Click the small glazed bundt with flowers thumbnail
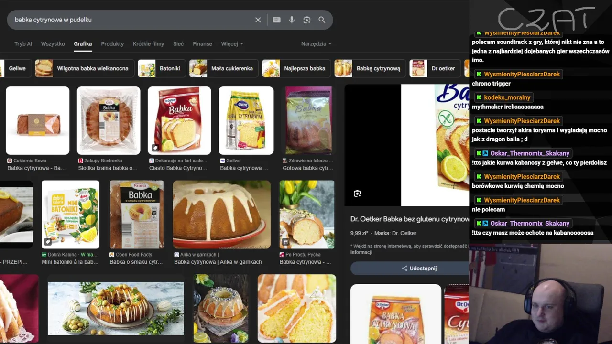Screen dimensions: 612x344 pyautogui.click(x=221, y=309)
